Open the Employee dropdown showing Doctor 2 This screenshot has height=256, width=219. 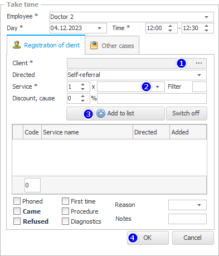click(x=206, y=17)
